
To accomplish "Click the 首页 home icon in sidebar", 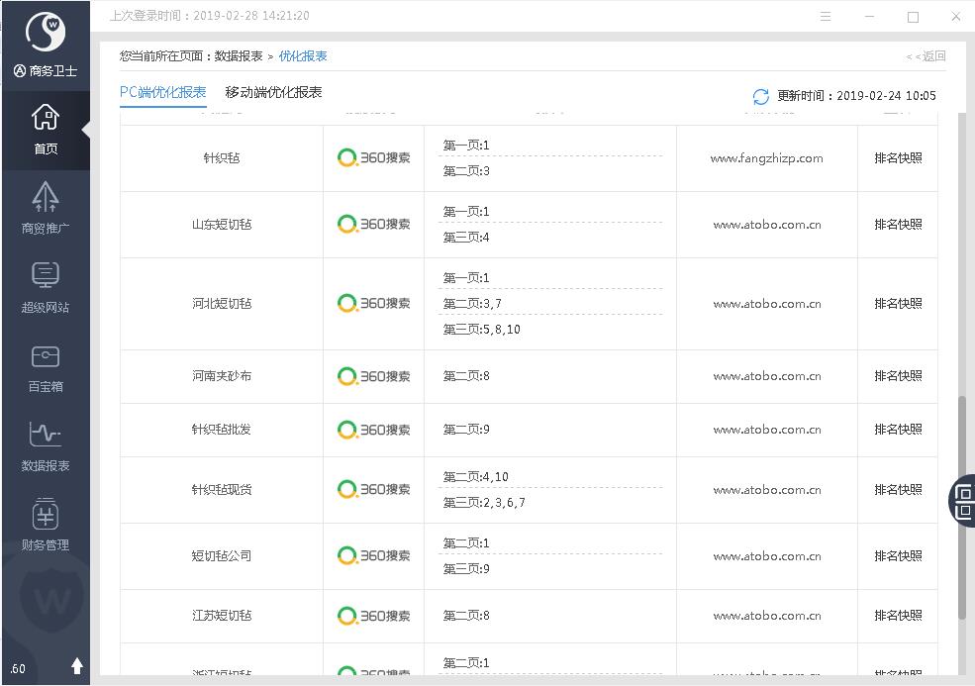I will click(45, 129).
